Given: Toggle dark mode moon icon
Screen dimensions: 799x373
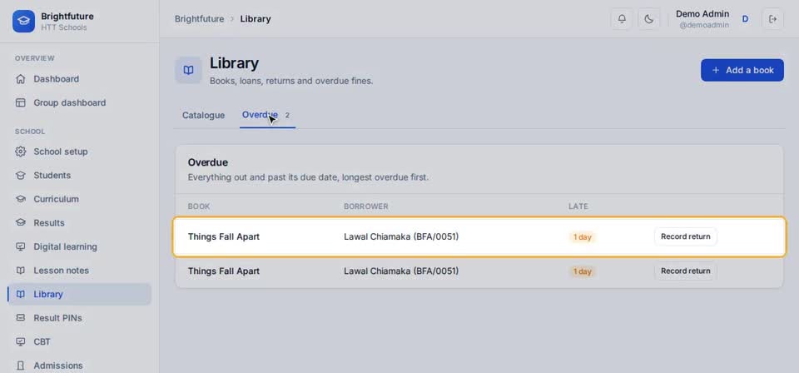Looking at the screenshot, I should [648, 19].
